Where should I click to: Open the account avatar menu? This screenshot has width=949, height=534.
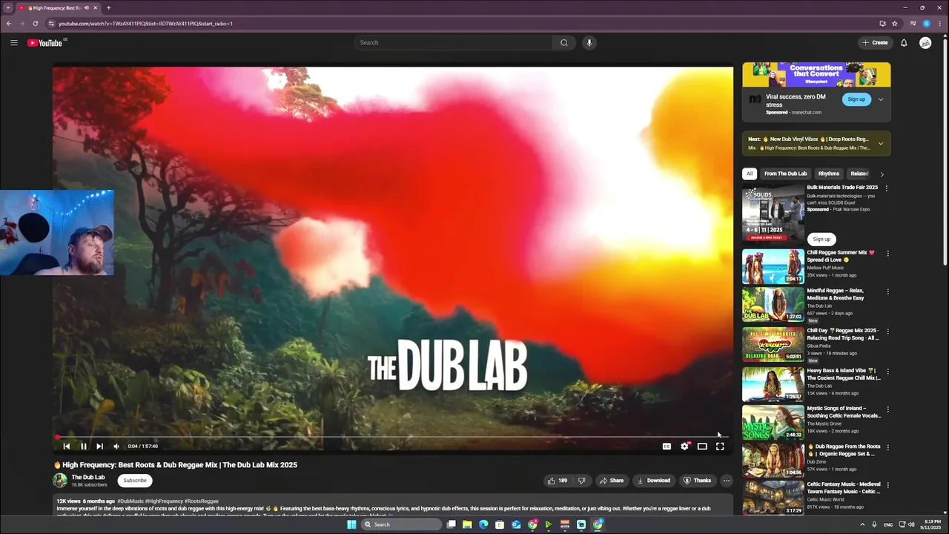click(x=925, y=43)
